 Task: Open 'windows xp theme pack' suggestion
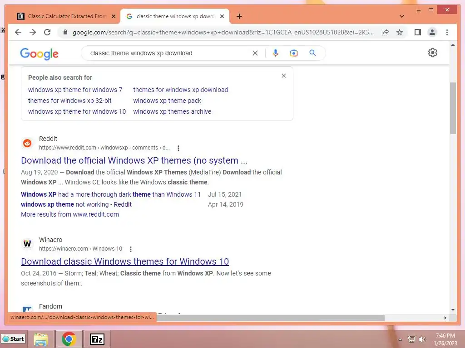click(x=167, y=101)
